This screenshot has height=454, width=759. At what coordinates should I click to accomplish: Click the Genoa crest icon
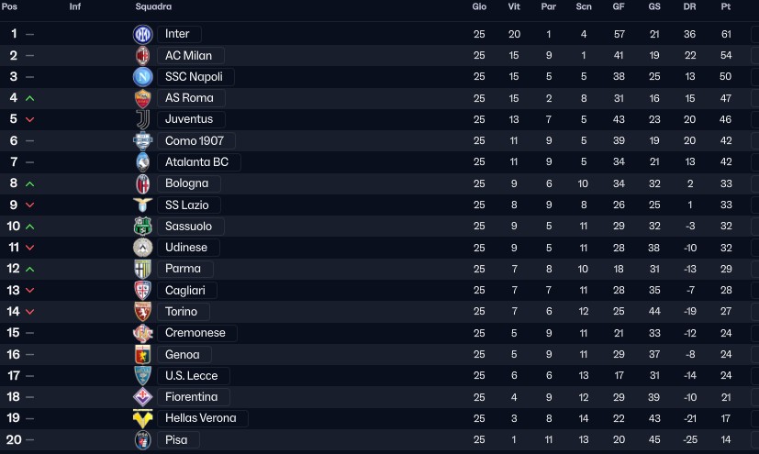point(142,354)
